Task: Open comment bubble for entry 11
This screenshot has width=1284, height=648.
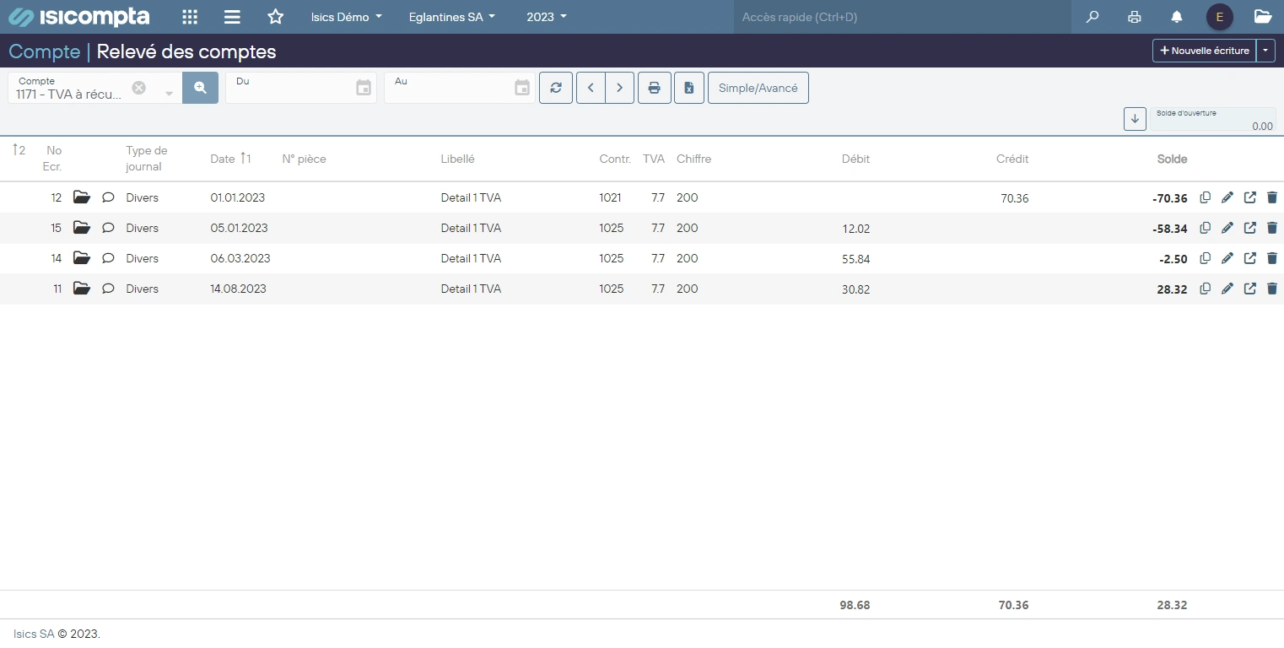Action: pos(108,289)
